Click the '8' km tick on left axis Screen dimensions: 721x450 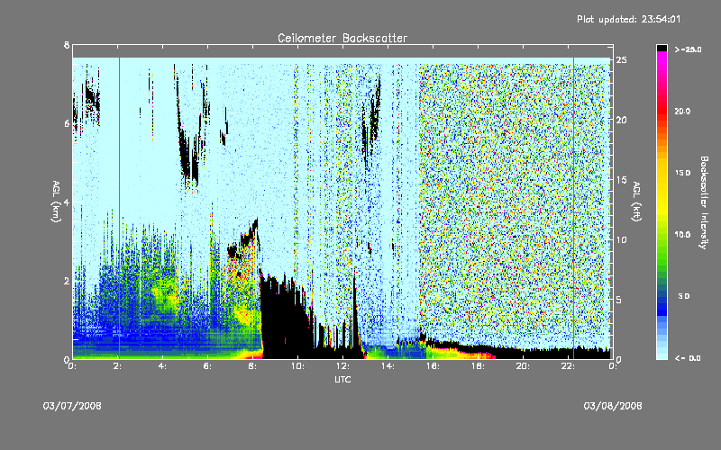[x=67, y=45]
